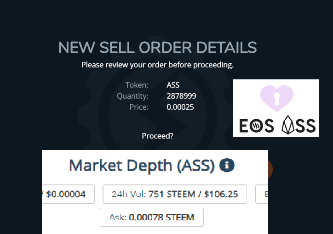Click the orange circle behind Market Depth
This screenshot has height=234, width=333.
point(270,169)
